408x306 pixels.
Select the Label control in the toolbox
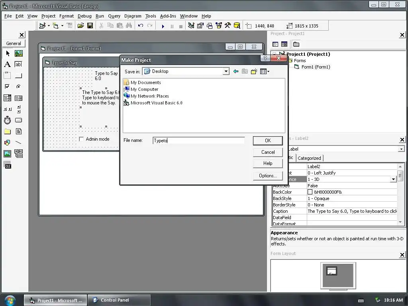pyautogui.click(x=8, y=64)
